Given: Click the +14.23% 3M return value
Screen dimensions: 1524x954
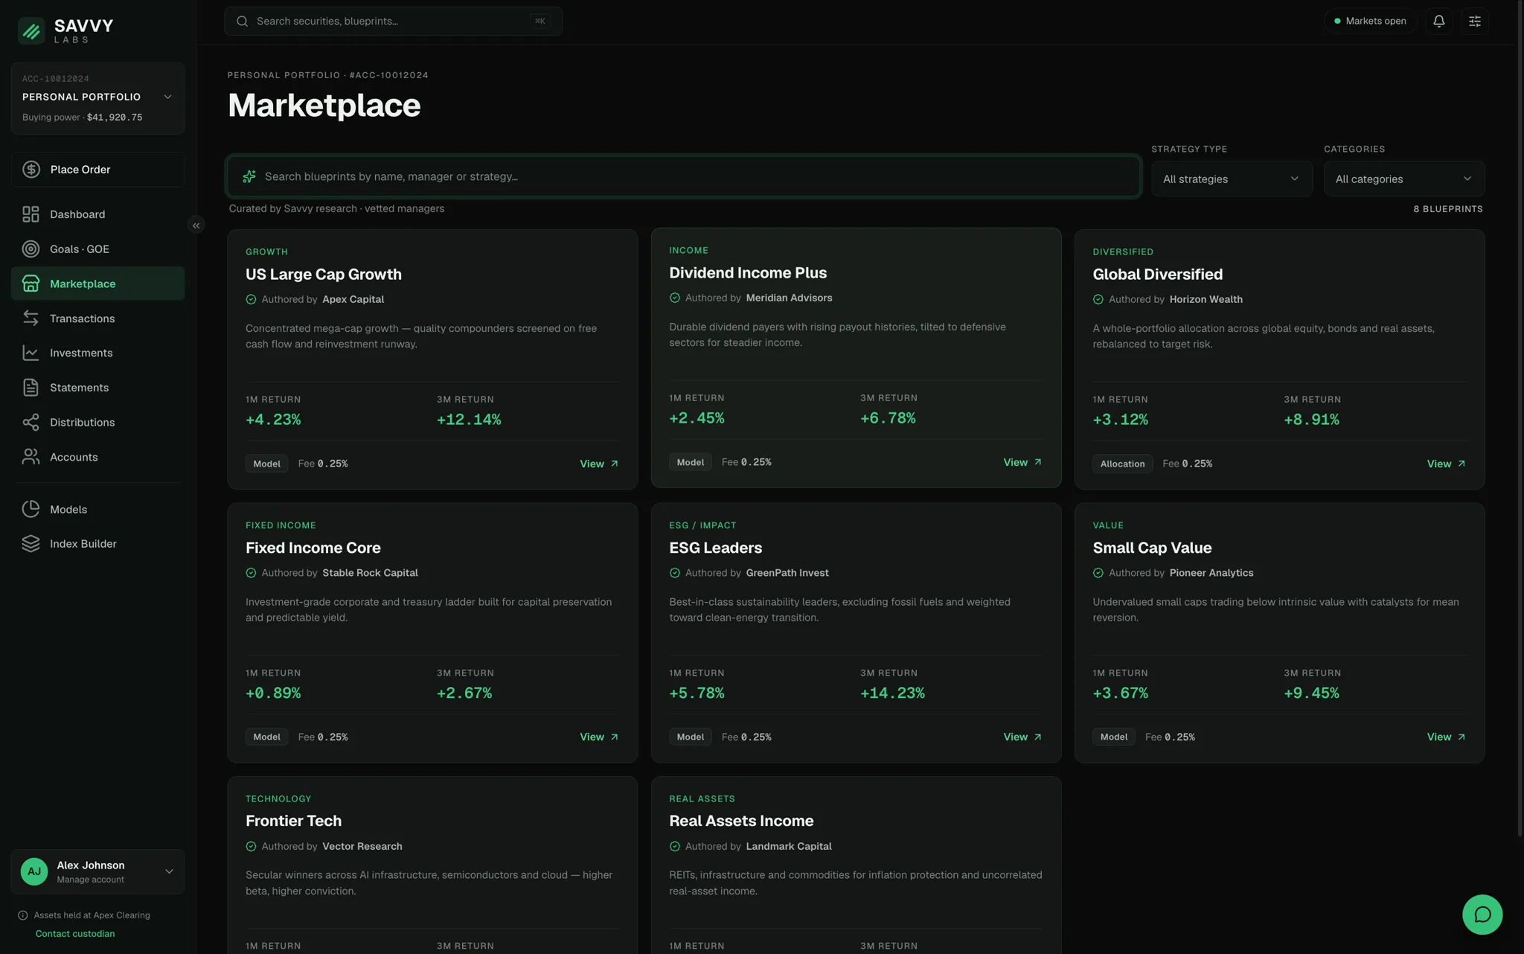Looking at the screenshot, I should [x=892, y=693].
